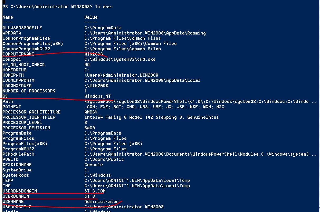Viewport: 320px width, 212px height.
Task: Click the SystemRoot value C:\Windows
Action: click(98, 175)
